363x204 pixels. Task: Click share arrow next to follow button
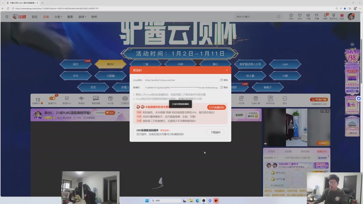(x=118, y=113)
